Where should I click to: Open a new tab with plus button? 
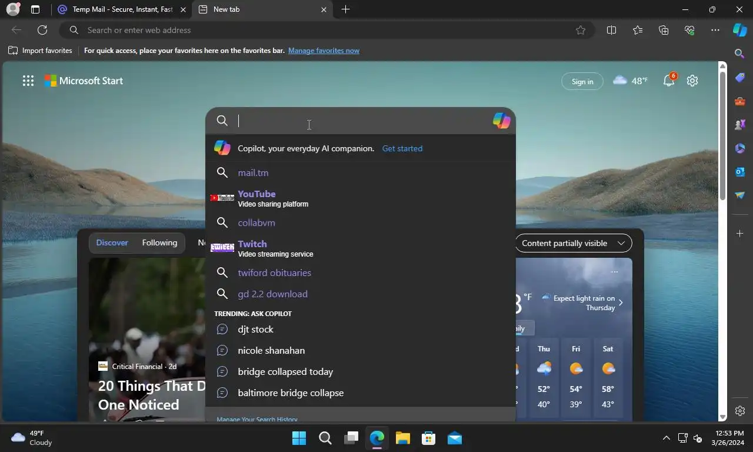345,9
